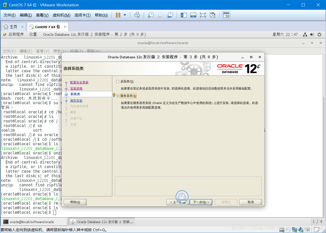Click the GNOME network status icon
The width and height of the screenshot is (326, 233).
point(305,34)
